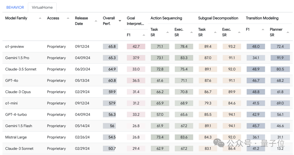Click Transition Modeling F1 sort arrow

(263, 30)
